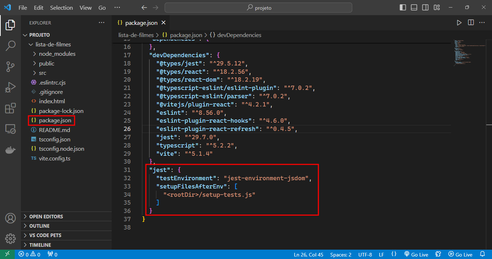Image resolution: width=492 pixels, height=259 pixels.
Task: Click the ports forwarded indicator showing 0
Action: (53, 254)
